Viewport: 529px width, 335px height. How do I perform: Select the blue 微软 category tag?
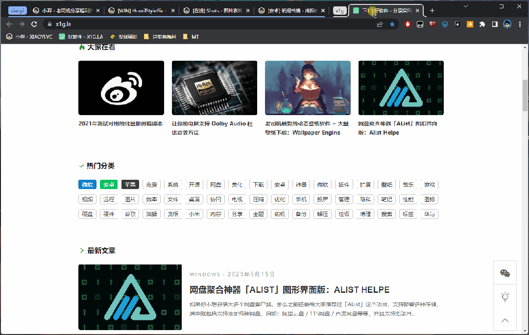pyautogui.click(x=87, y=185)
